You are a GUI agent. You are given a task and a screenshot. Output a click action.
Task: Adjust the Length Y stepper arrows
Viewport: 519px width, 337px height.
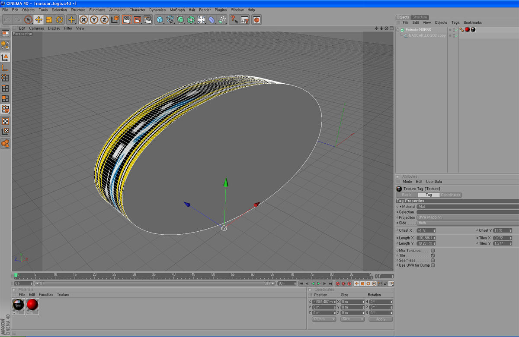434,244
